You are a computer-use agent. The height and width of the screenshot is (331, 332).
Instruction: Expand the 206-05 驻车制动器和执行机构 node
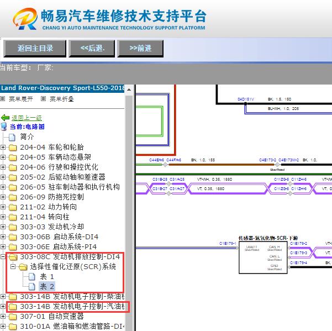point(3,187)
